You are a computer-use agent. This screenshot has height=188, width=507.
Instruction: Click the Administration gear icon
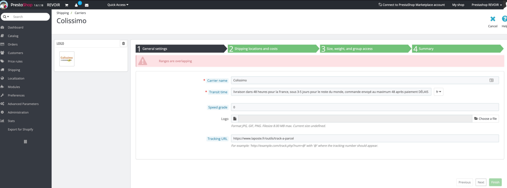[x=2, y=112]
